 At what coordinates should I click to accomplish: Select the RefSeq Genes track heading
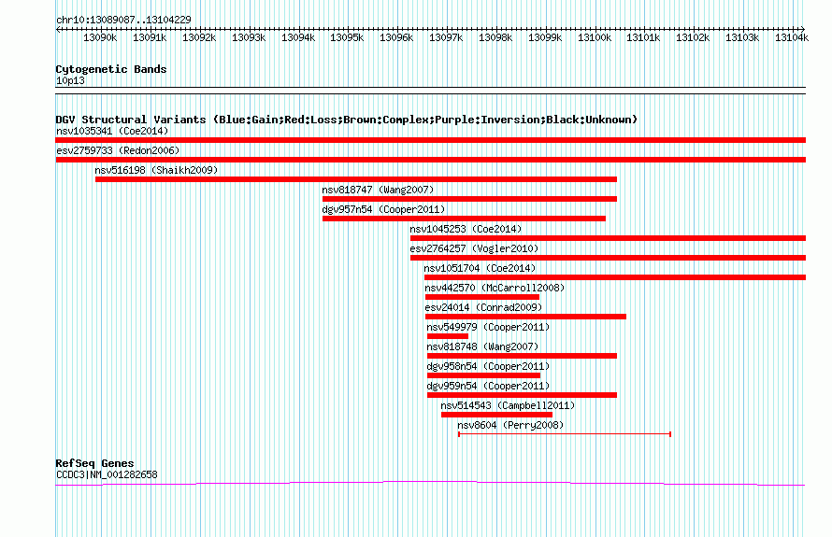click(94, 463)
